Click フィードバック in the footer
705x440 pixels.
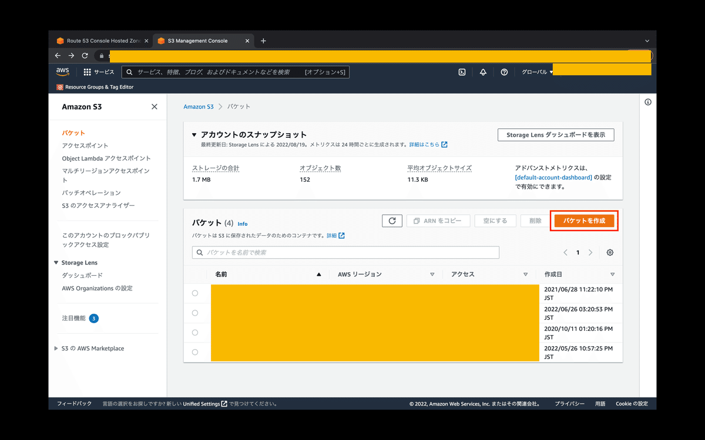74,404
